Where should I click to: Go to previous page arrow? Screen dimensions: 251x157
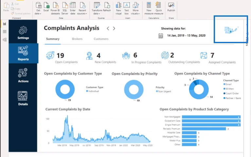108,28
